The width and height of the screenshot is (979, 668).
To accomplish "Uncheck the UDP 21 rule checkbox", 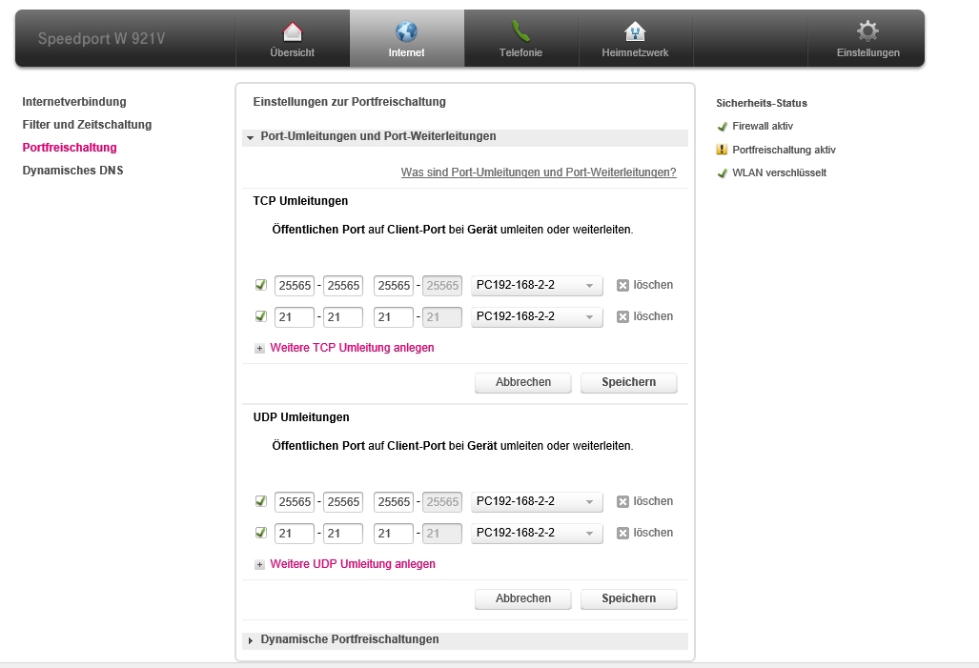I will click(x=261, y=533).
